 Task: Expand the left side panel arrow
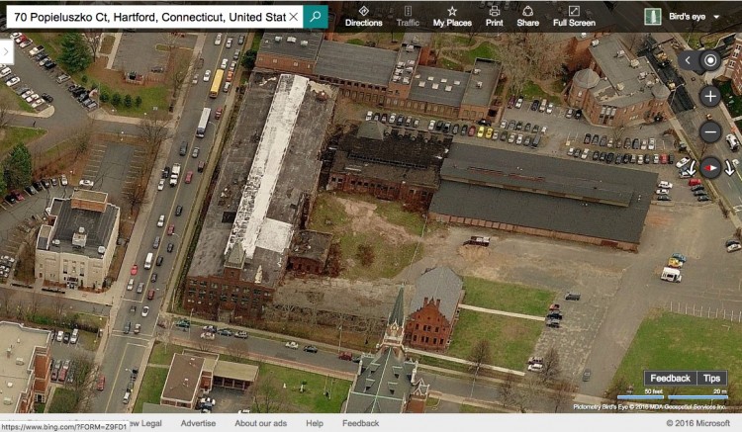[x=7, y=50]
